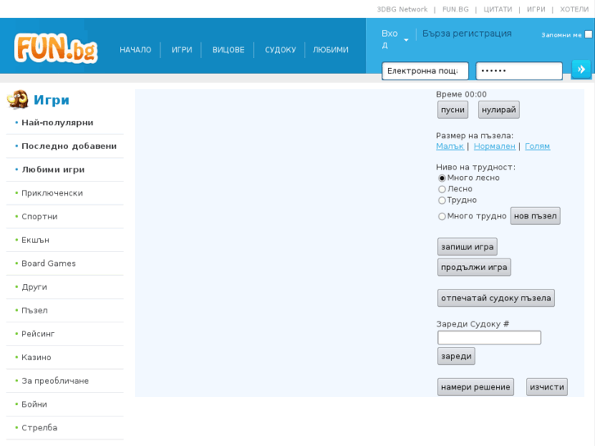Viewport: 595px width, 446px height.
Task: Click the намери решение button
Action: click(x=476, y=387)
